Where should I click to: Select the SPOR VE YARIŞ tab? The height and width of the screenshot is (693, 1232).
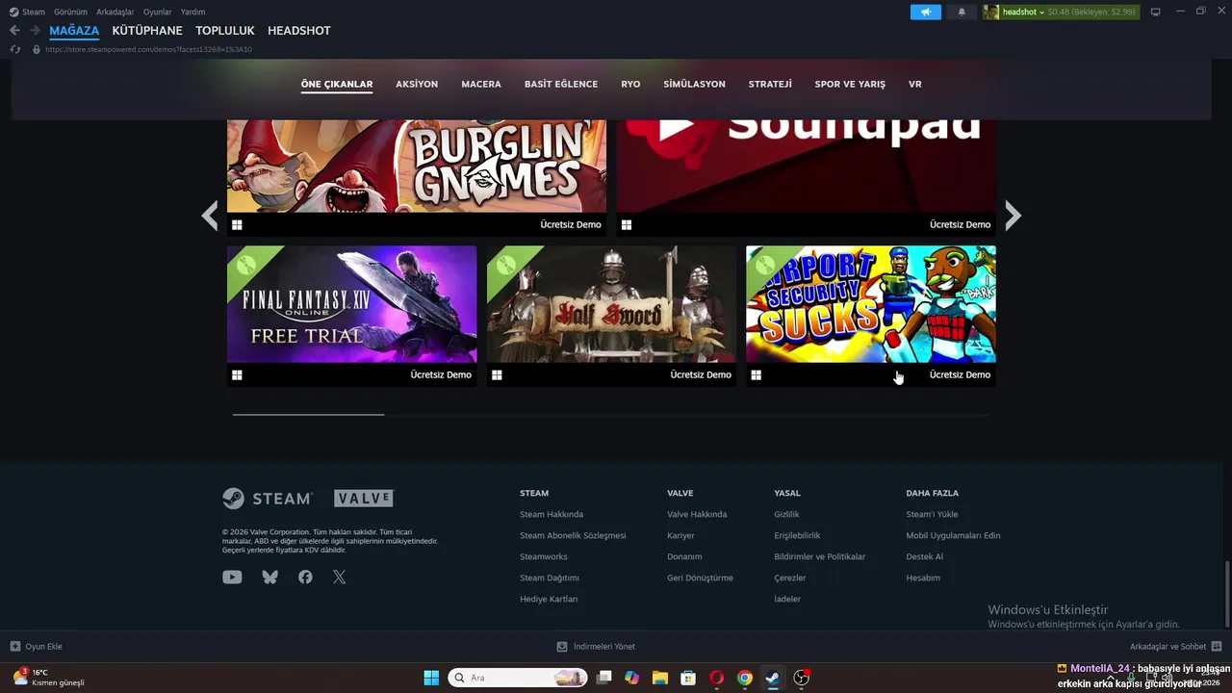tap(850, 84)
